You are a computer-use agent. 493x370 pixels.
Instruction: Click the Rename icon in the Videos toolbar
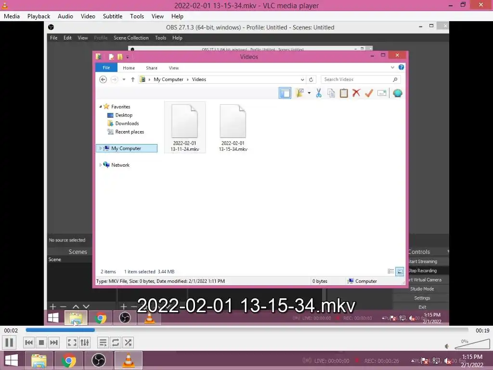382,93
